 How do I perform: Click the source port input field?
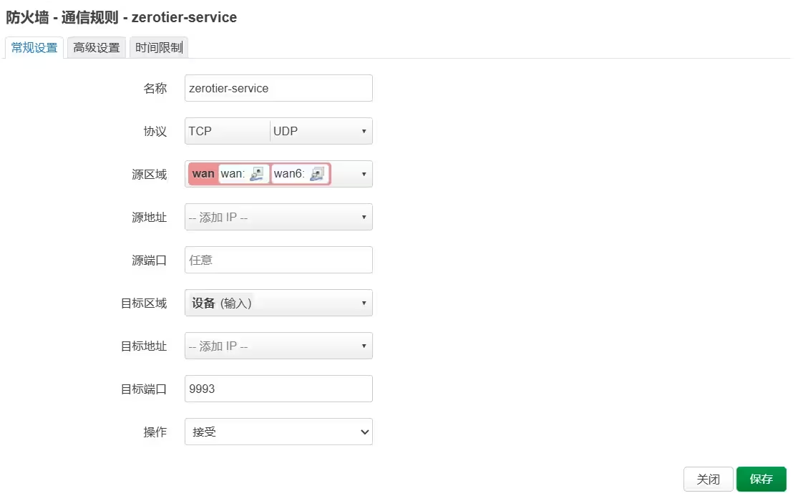point(278,260)
